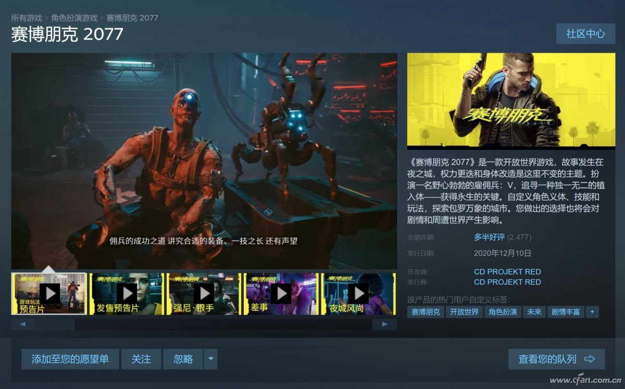Click the release date 2020年12月10日

503,253
